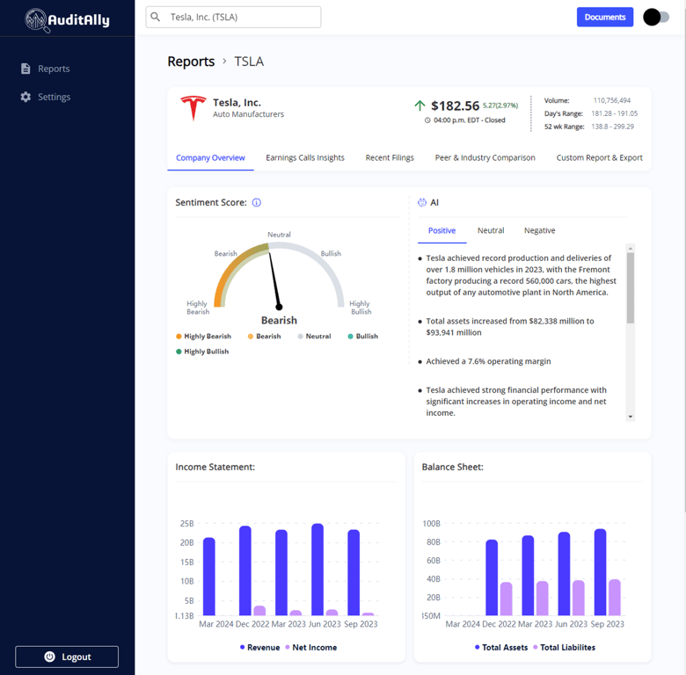Click the clock icon beside market time

coord(427,120)
